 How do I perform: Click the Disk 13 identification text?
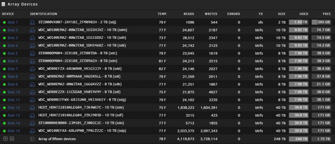[x=81, y=115]
